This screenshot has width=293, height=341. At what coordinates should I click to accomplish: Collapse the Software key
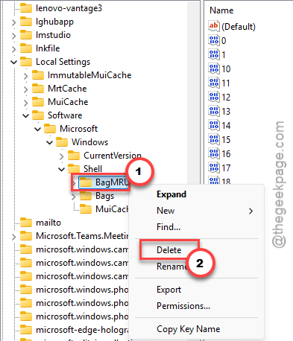click(26, 115)
